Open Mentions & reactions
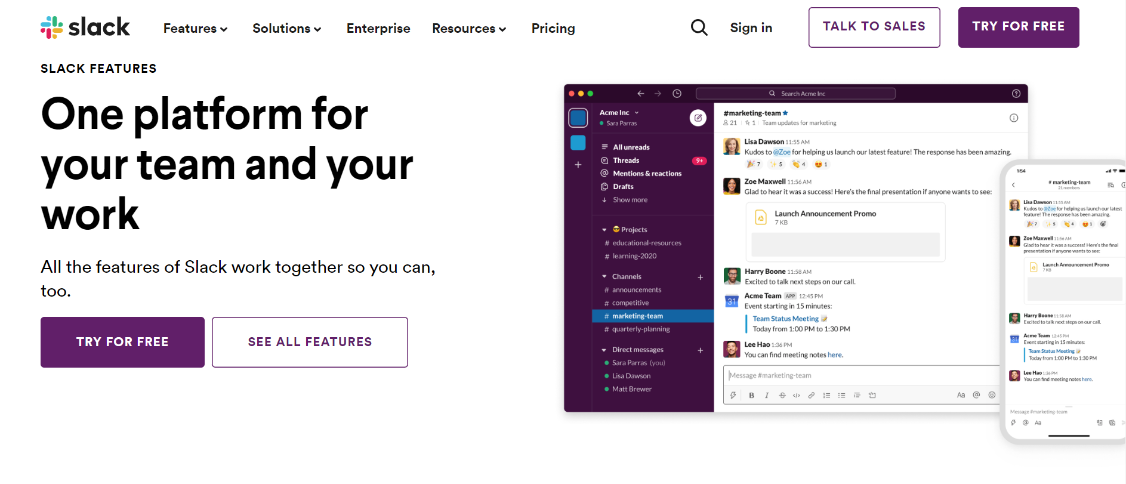Screen dimensions: 1126x484 point(647,173)
